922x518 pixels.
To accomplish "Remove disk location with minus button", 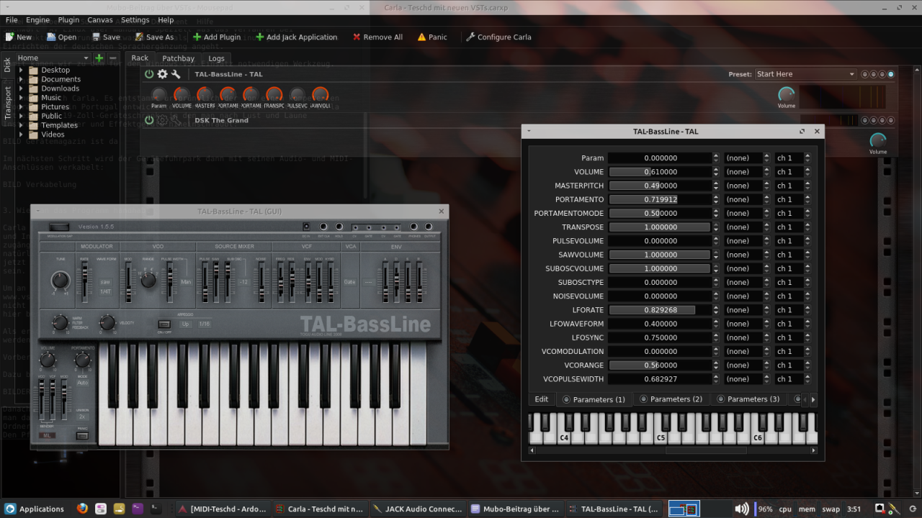I will (112, 58).
